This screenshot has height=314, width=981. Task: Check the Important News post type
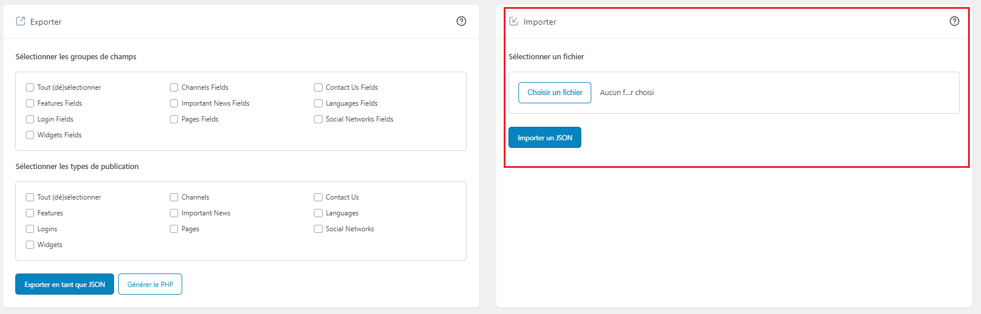coord(174,213)
